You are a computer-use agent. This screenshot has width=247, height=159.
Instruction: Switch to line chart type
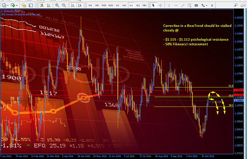click(49, 6)
